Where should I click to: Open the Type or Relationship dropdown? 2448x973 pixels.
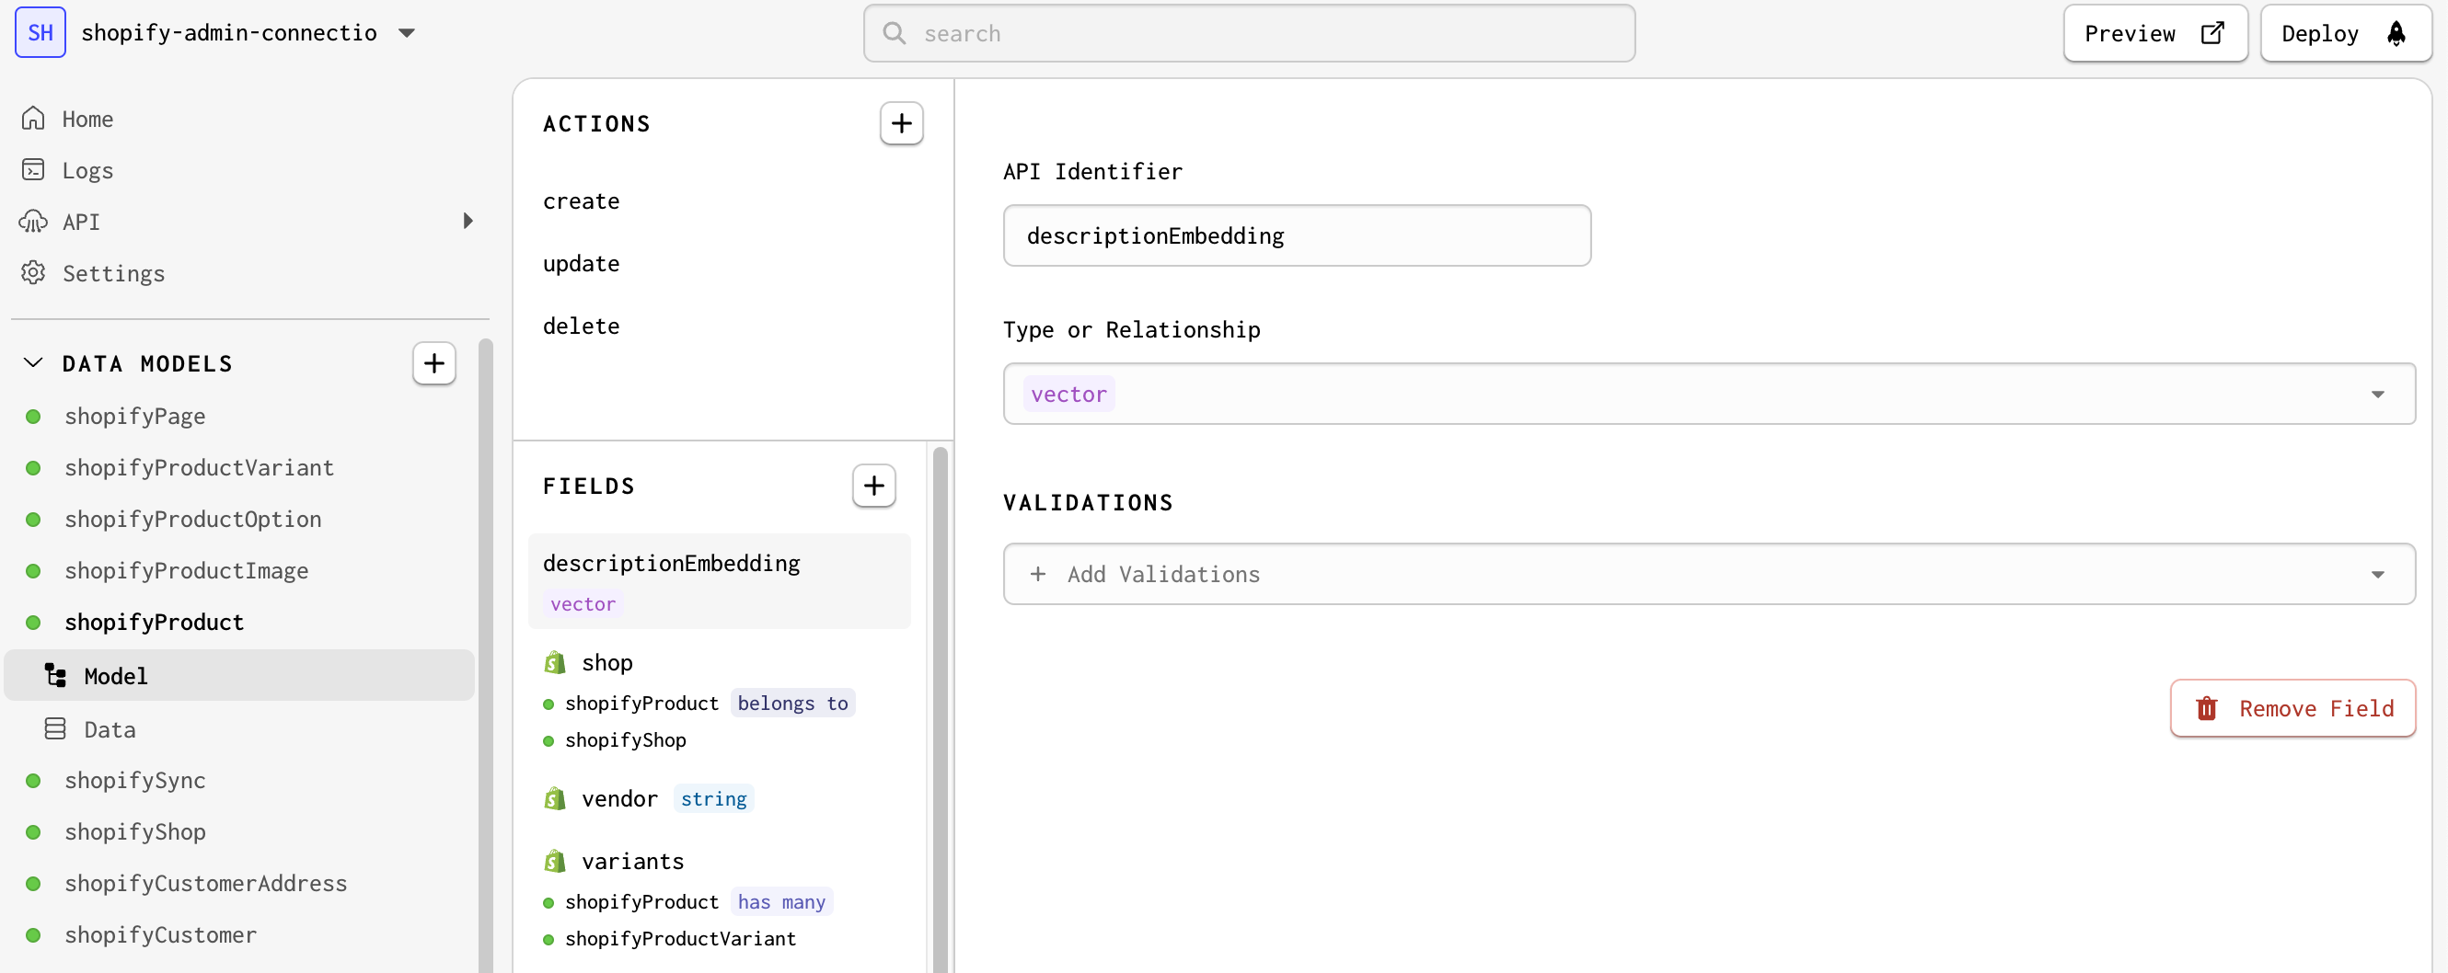click(x=1709, y=393)
